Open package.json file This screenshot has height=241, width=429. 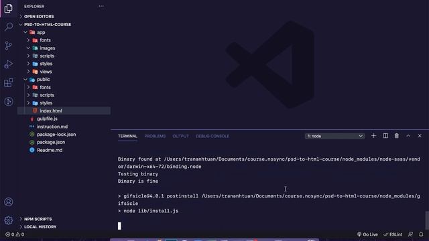[x=51, y=142]
